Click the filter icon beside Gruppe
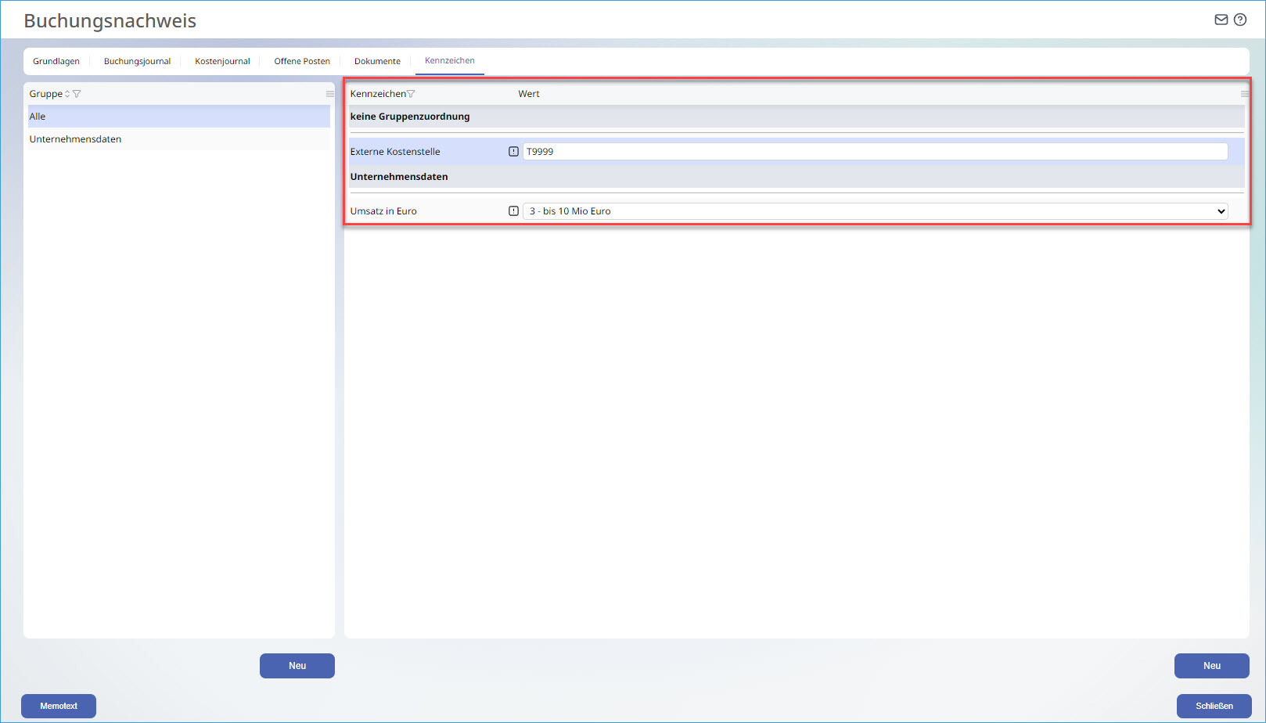The width and height of the screenshot is (1266, 723). (x=77, y=94)
